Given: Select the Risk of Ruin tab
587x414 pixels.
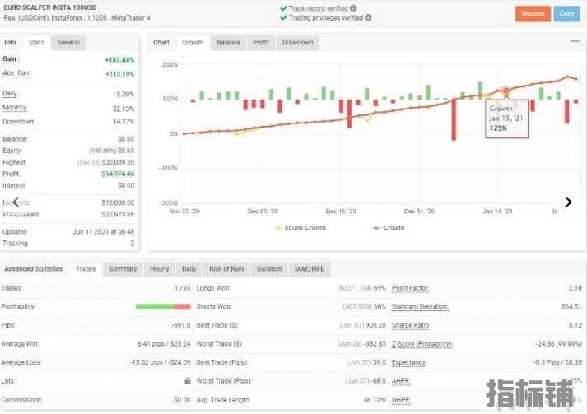Looking at the screenshot, I should [226, 269].
